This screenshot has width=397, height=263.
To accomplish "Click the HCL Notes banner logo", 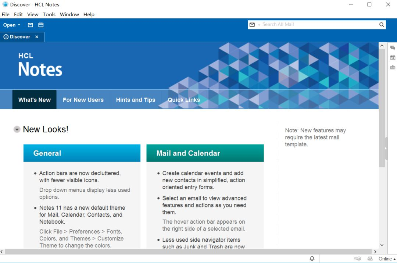I will click(40, 65).
